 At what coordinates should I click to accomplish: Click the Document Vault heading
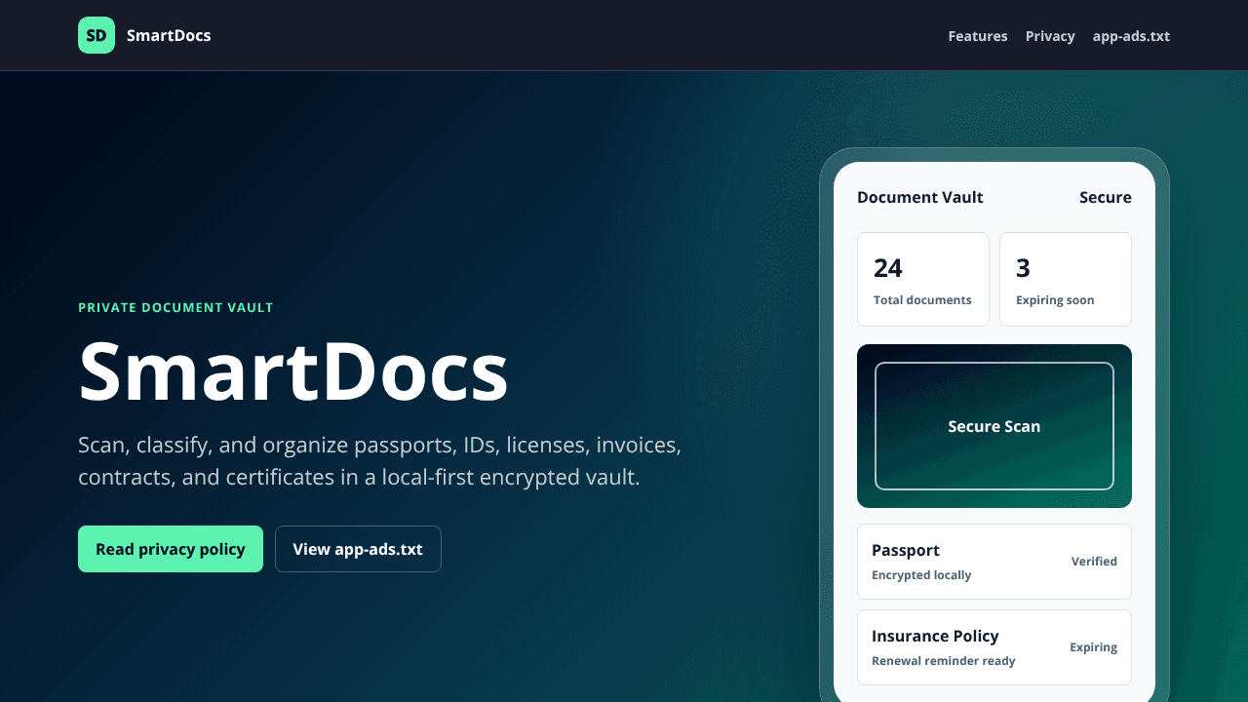pos(920,197)
